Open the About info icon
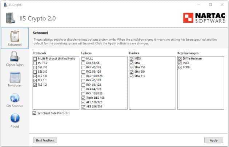This screenshot has width=229, height=147. tap(15, 118)
